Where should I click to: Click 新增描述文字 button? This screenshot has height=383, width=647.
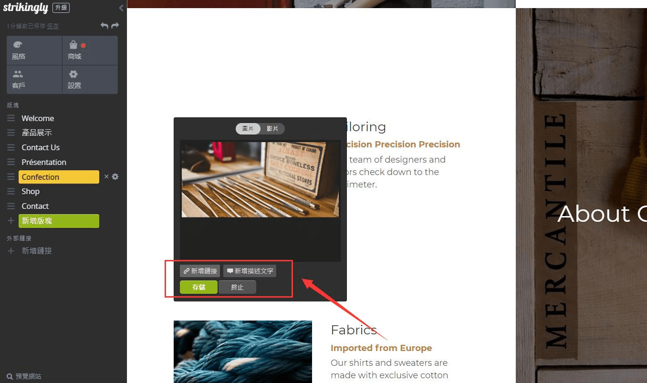(250, 271)
